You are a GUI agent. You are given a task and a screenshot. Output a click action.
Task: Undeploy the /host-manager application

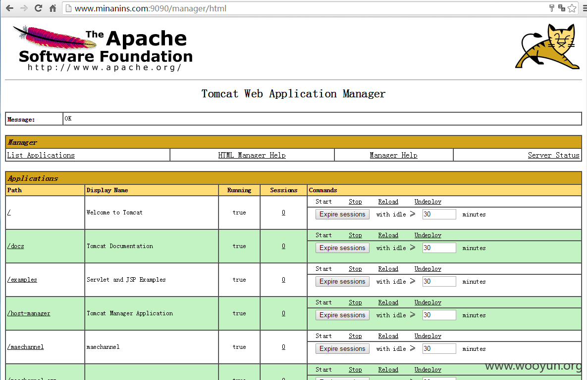pyautogui.click(x=428, y=302)
